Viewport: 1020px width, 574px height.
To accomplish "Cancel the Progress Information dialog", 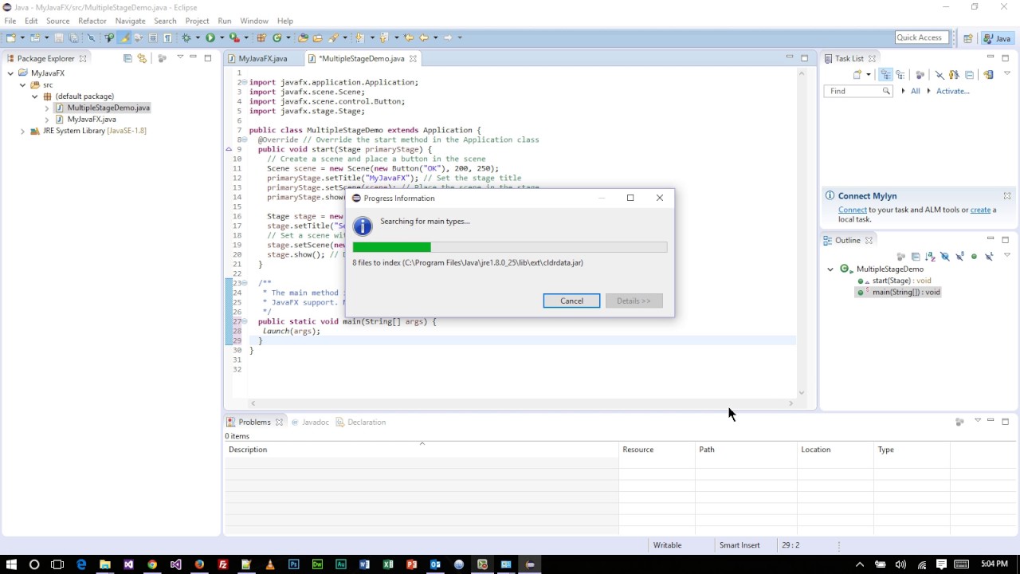I will (571, 301).
